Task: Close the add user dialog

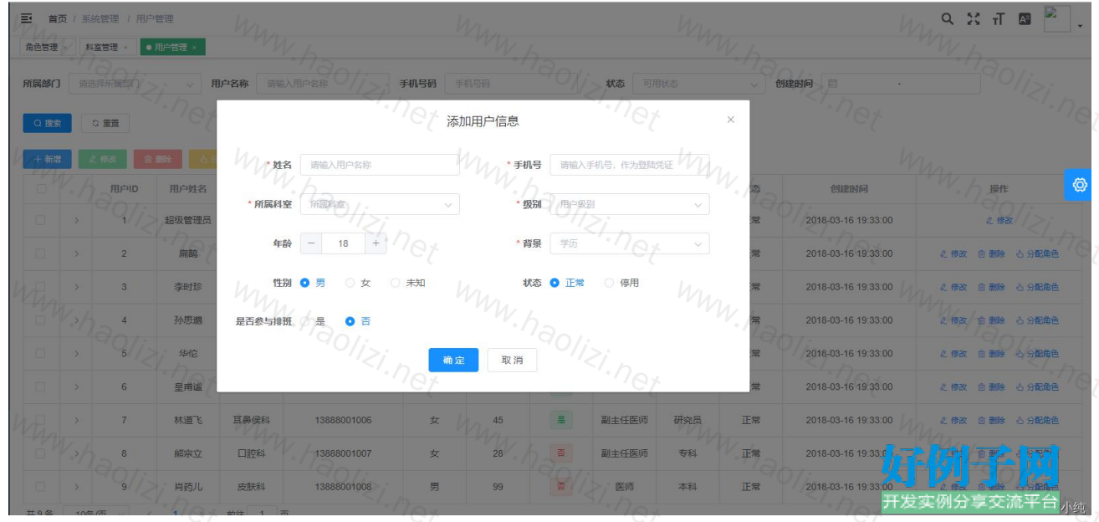Action: (730, 120)
